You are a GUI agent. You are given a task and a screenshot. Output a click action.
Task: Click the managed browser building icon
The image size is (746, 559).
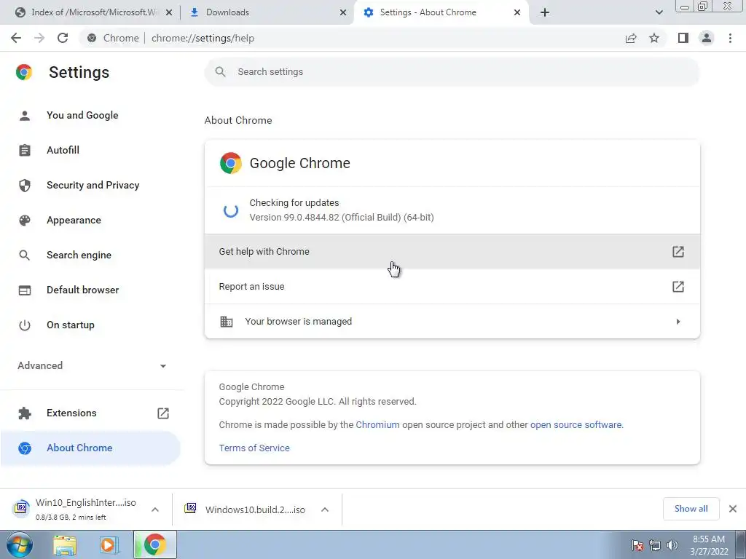227,321
